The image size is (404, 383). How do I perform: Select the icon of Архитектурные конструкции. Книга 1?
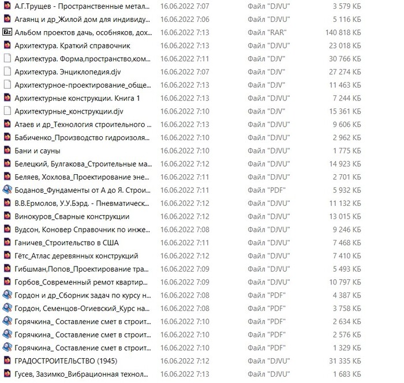[x=7, y=97]
